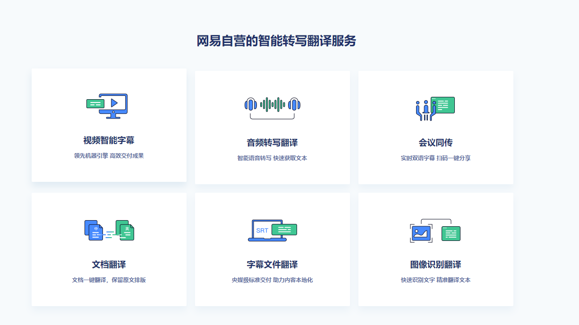This screenshot has width=579, height=325.
Task: Click the image recognition picture icon
Action: pyautogui.click(x=421, y=232)
